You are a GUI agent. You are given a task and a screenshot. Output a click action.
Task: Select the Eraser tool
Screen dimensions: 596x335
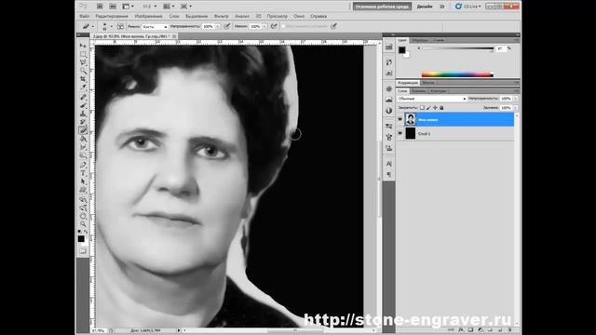[x=83, y=130]
